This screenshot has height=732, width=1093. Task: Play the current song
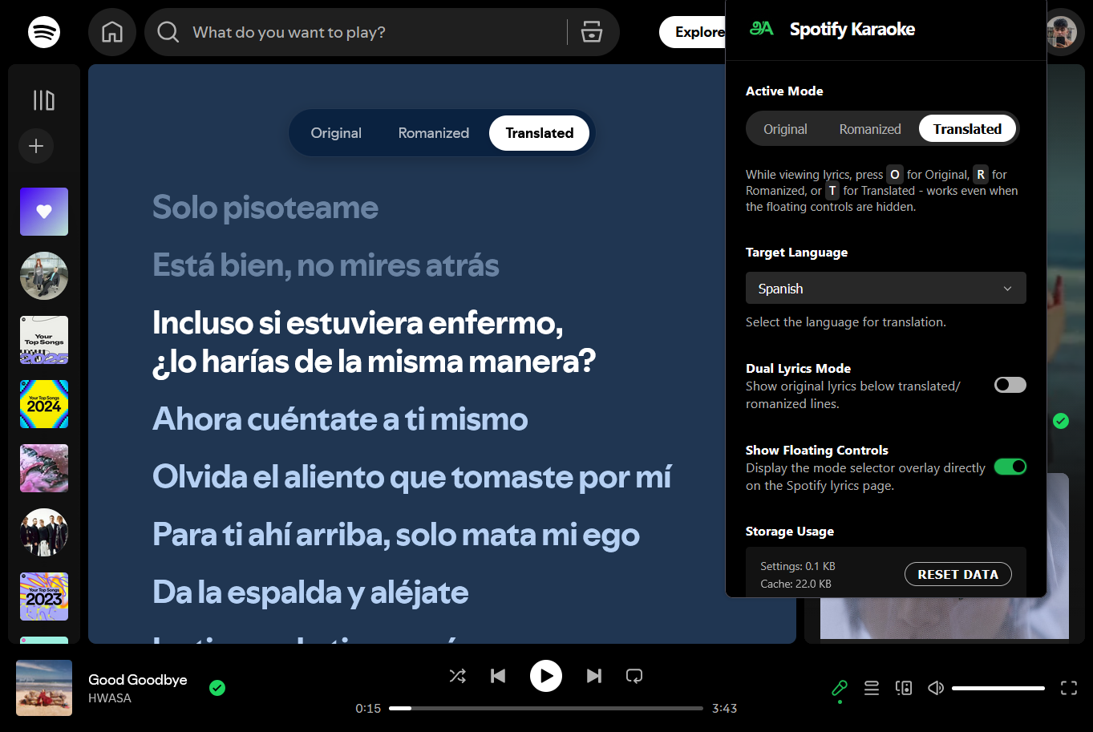(x=546, y=676)
